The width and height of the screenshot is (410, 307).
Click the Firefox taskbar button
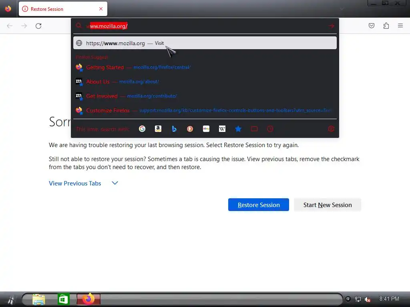(x=88, y=299)
